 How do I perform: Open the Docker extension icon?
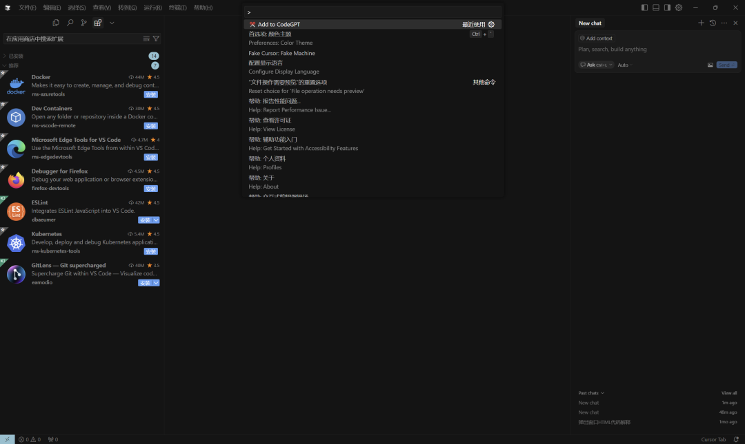(x=16, y=86)
